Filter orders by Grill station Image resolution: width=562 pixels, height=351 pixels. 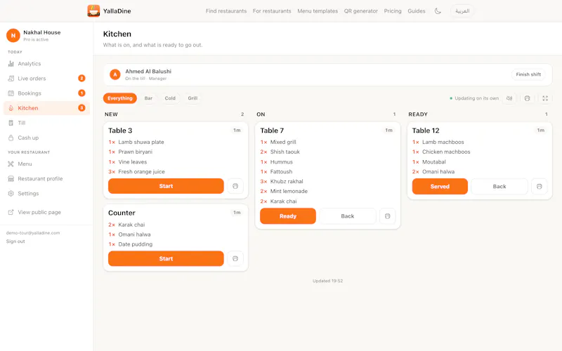[192, 98]
